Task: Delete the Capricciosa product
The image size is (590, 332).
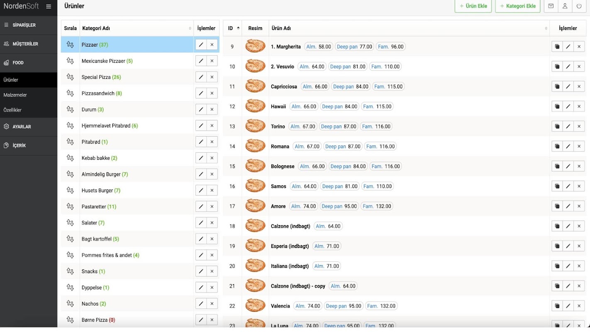Action: (x=579, y=87)
